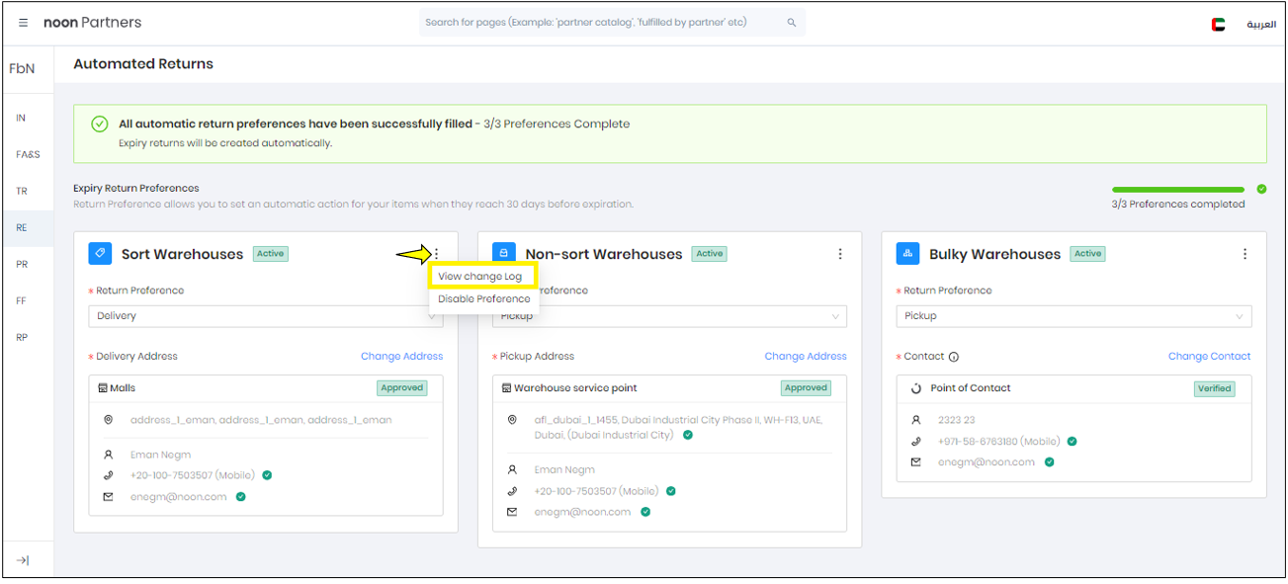The width and height of the screenshot is (1288, 584).
Task: Click the Bulky Warehouses blue icon
Action: coord(908,254)
